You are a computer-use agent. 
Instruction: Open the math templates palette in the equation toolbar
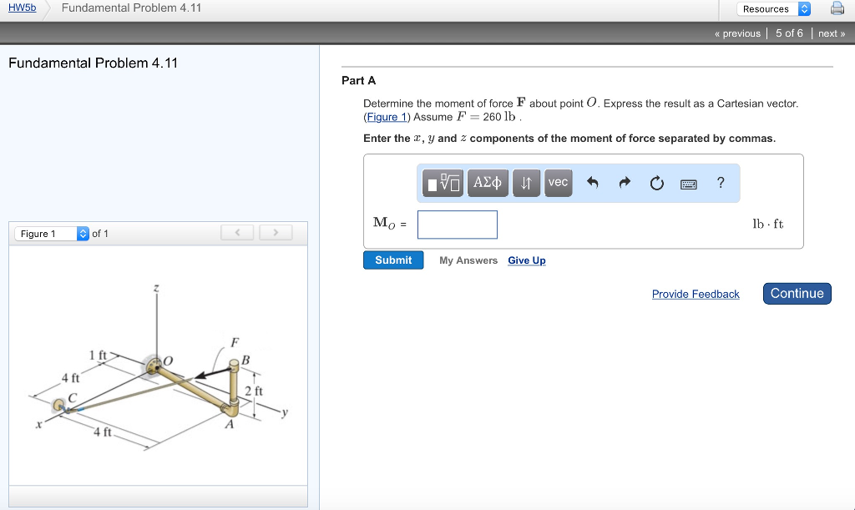(x=443, y=183)
